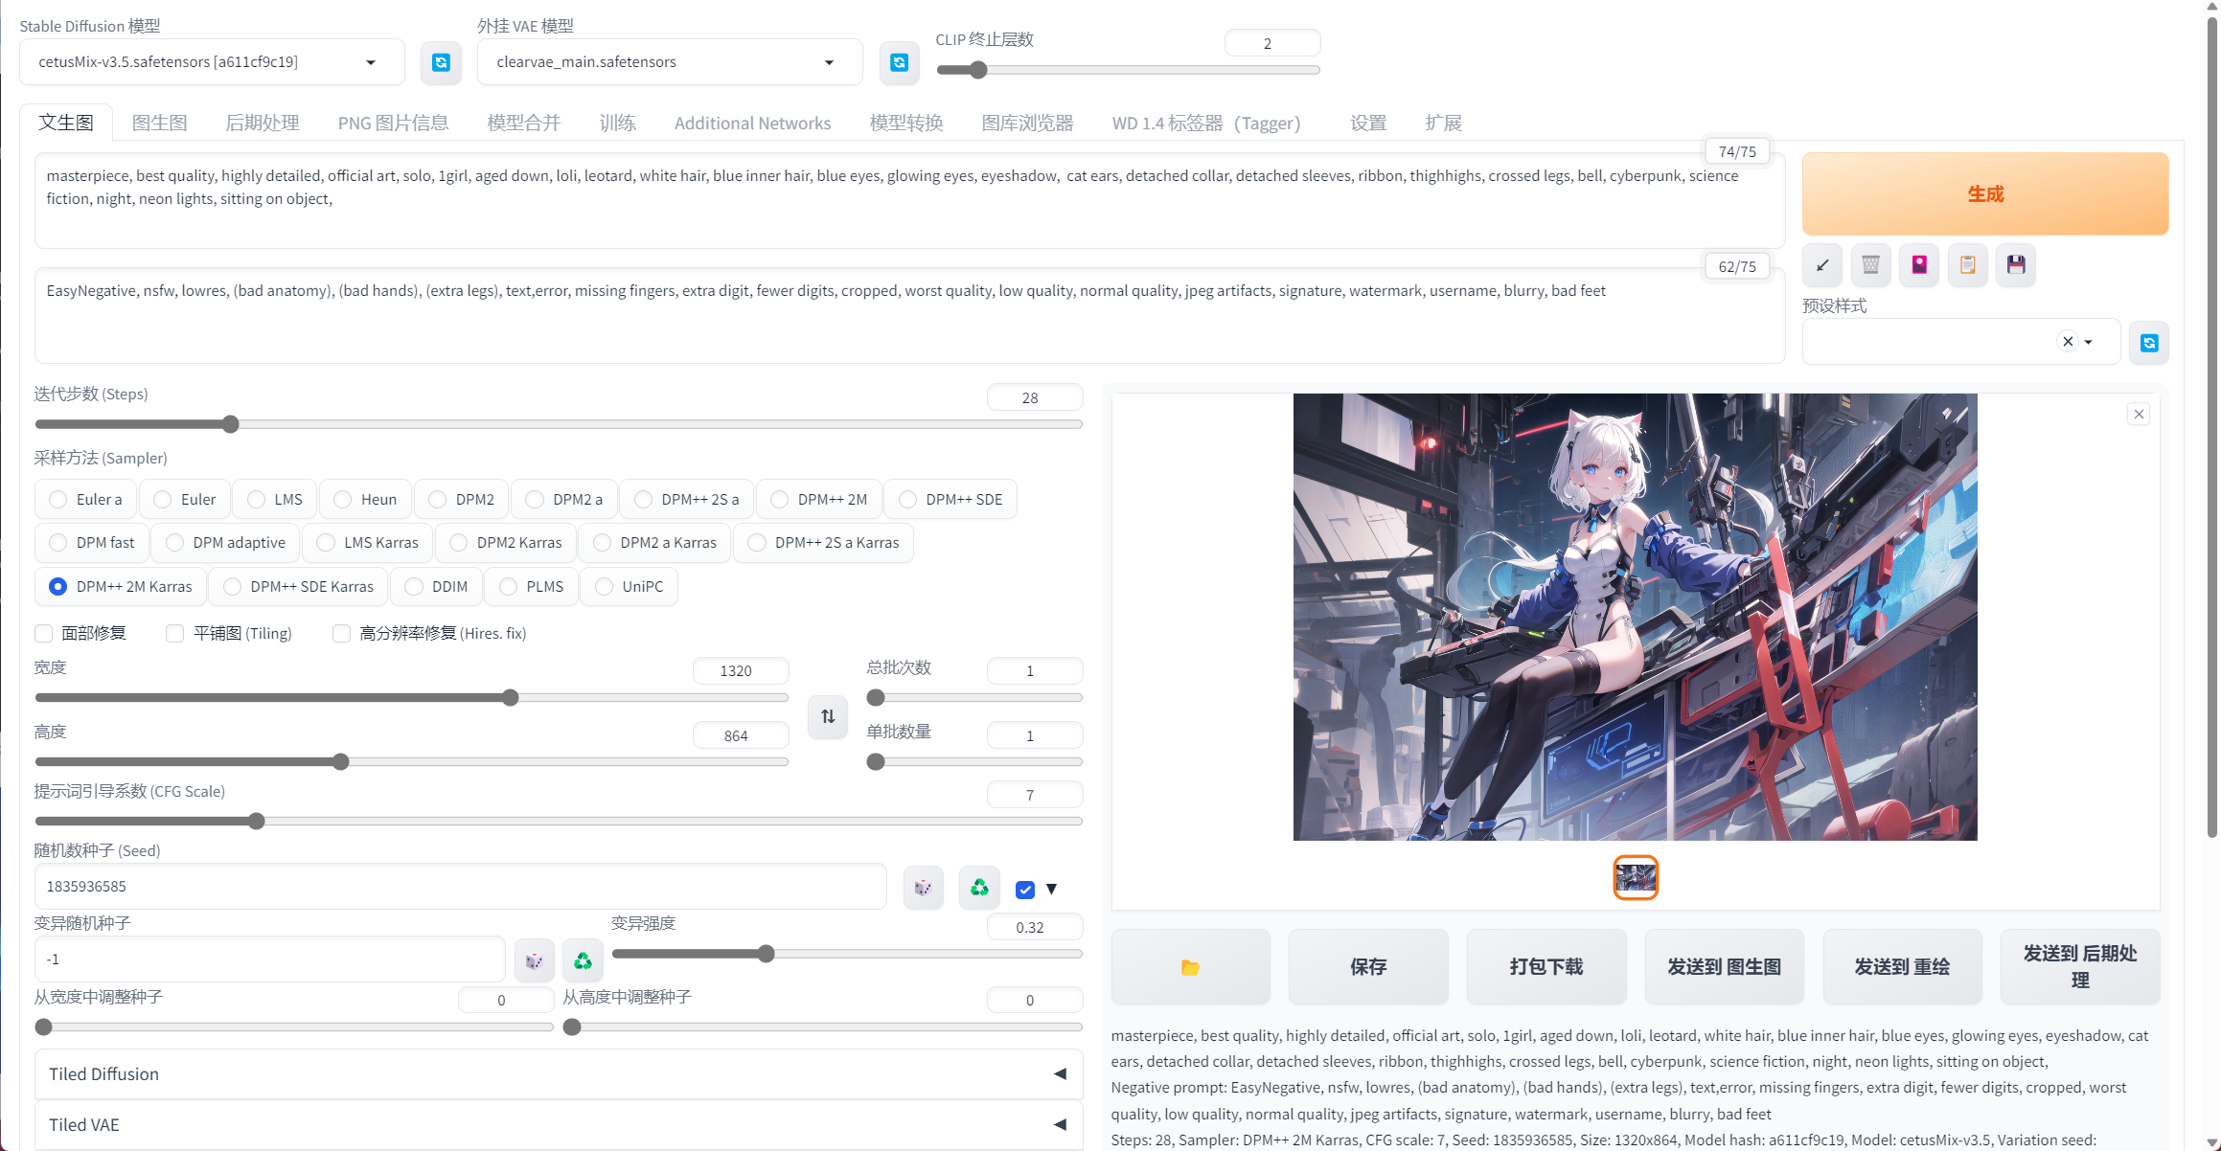
Task: Clear prompt with the trash icon
Action: (1870, 265)
